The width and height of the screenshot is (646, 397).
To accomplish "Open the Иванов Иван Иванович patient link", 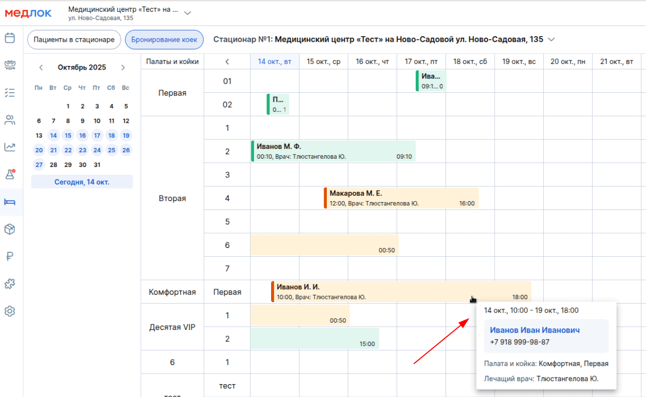I will 534,330.
